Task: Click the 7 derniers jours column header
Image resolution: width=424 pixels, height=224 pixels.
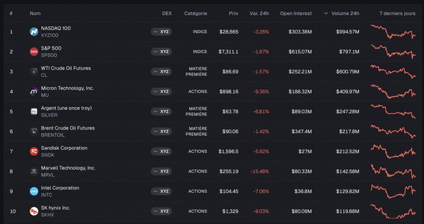Action: click(x=397, y=14)
